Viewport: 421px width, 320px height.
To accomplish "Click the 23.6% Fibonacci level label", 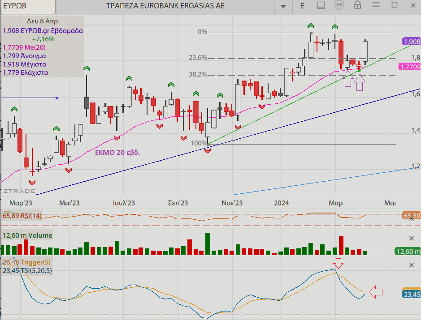I will 198,58.
